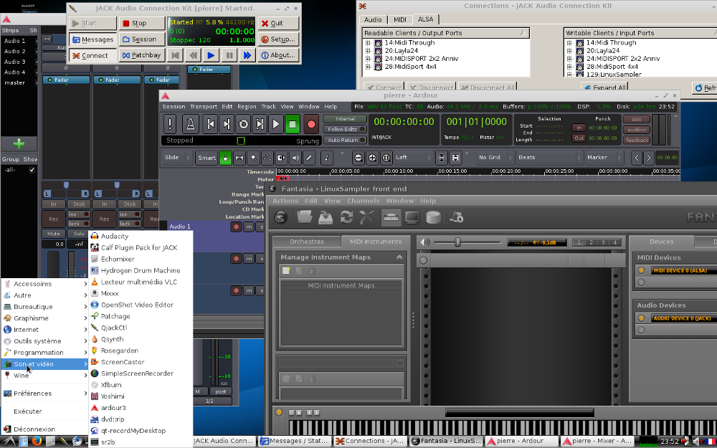
Task: Toggle Fantasia's MIDI keyboard icon
Action: (391, 218)
